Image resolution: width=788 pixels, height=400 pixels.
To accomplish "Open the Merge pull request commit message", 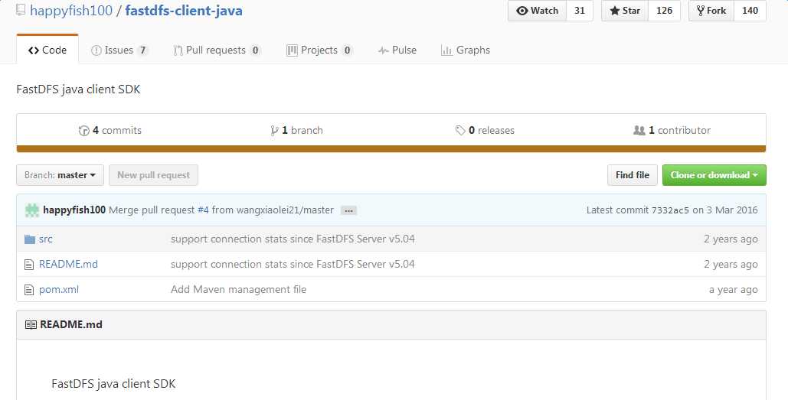I will pyautogui.click(x=221, y=210).
